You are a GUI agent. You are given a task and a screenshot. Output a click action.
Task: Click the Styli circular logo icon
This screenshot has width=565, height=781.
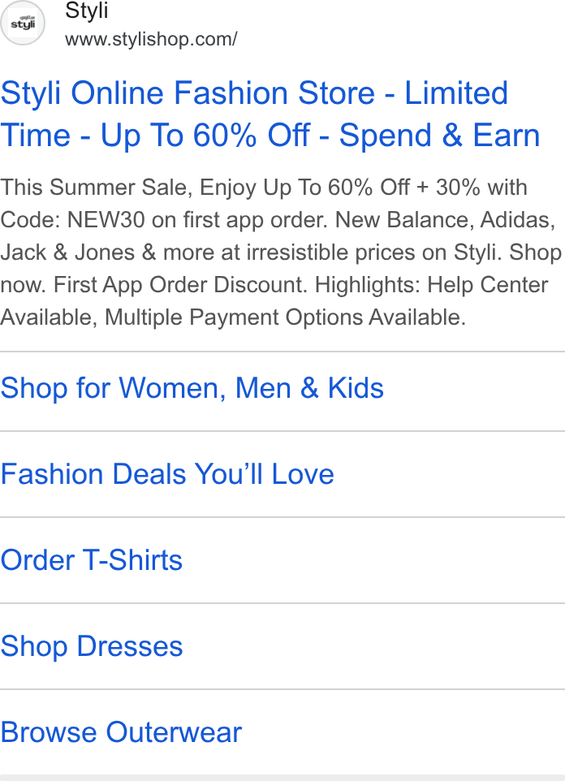click(x=23, y=23)
